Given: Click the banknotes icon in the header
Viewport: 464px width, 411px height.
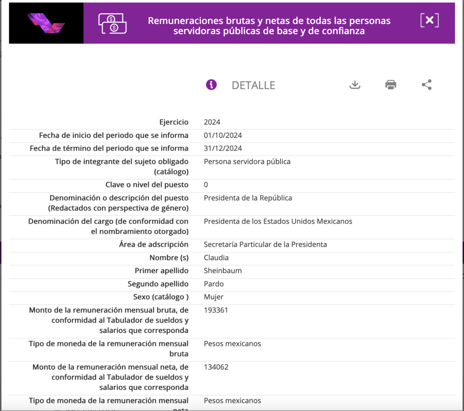Looking at the screenshot, I should pyautogui.click(x=112, y=23).
